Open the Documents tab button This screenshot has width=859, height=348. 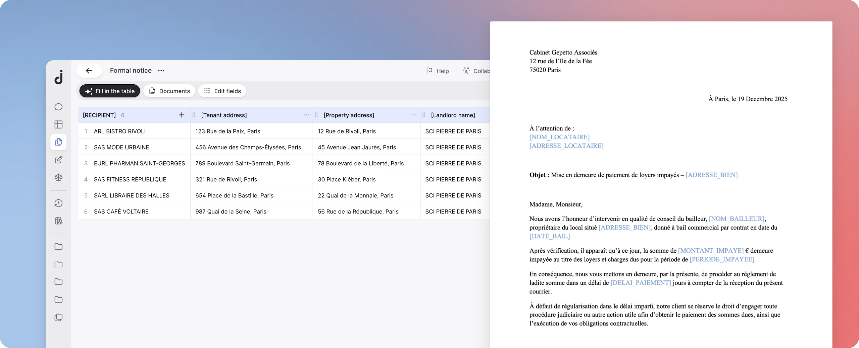click(x=169, y=91)
